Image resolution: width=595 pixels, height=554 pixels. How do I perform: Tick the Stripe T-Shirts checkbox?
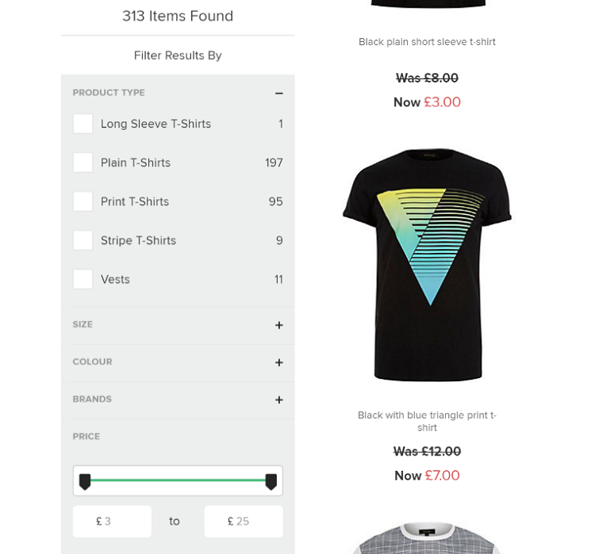pyautogui.click(x=83, y=240)
